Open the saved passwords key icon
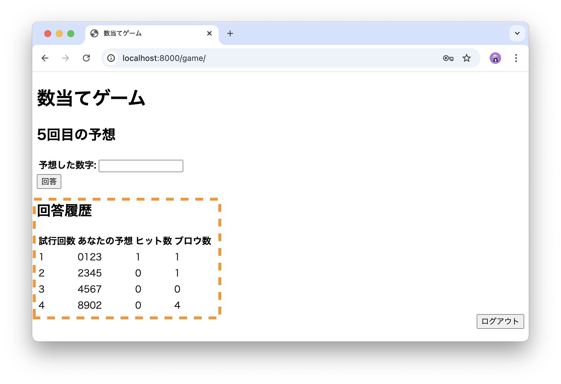Viewport: 561px width, 384px height. 448,58
